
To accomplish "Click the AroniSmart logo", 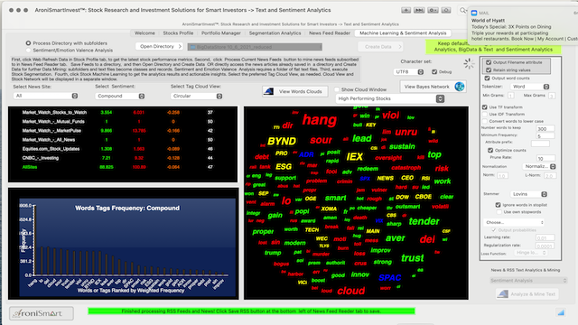I will 42,313.
